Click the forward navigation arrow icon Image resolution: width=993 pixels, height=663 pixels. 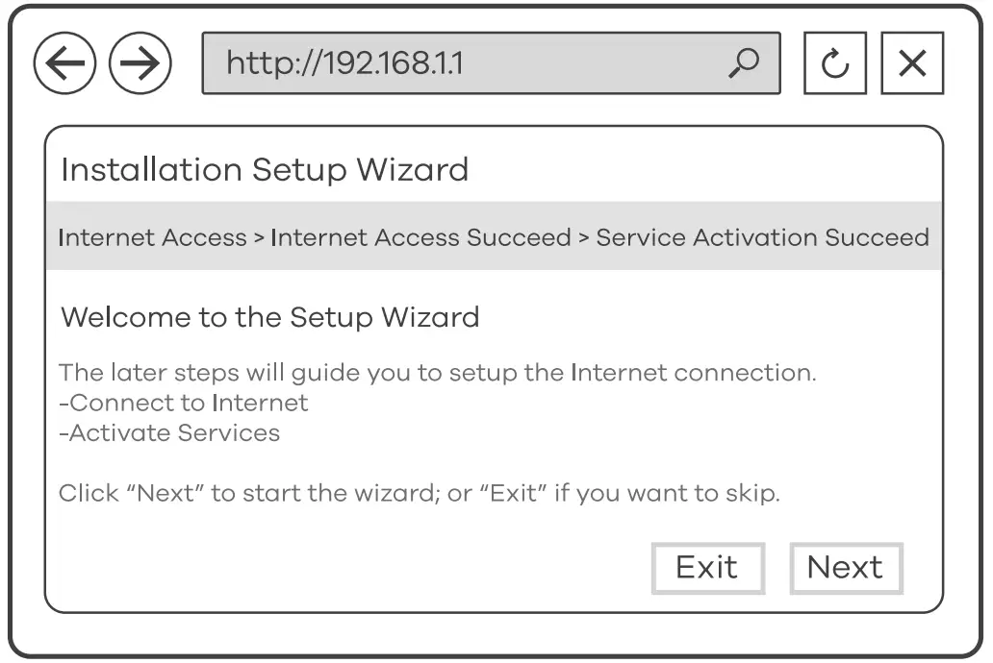[140, 62]
